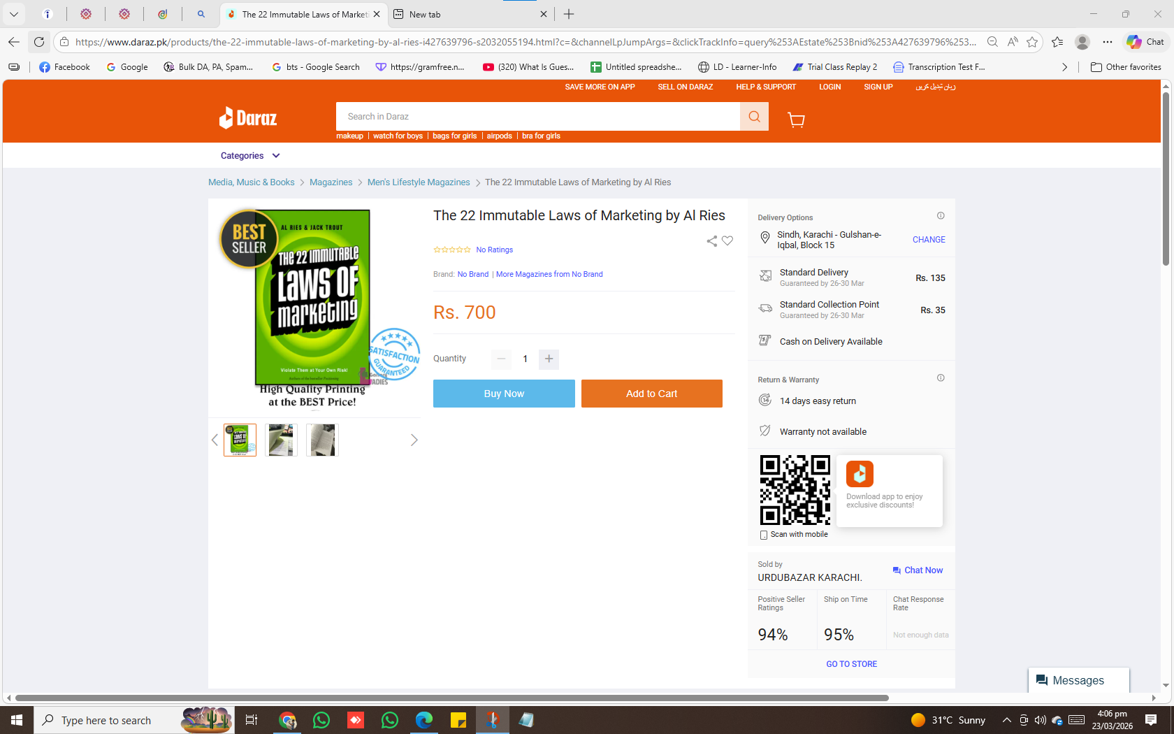Open the Messages panel button
Viewport: 1174px width, 734px height.
[x=1079, y=680]
